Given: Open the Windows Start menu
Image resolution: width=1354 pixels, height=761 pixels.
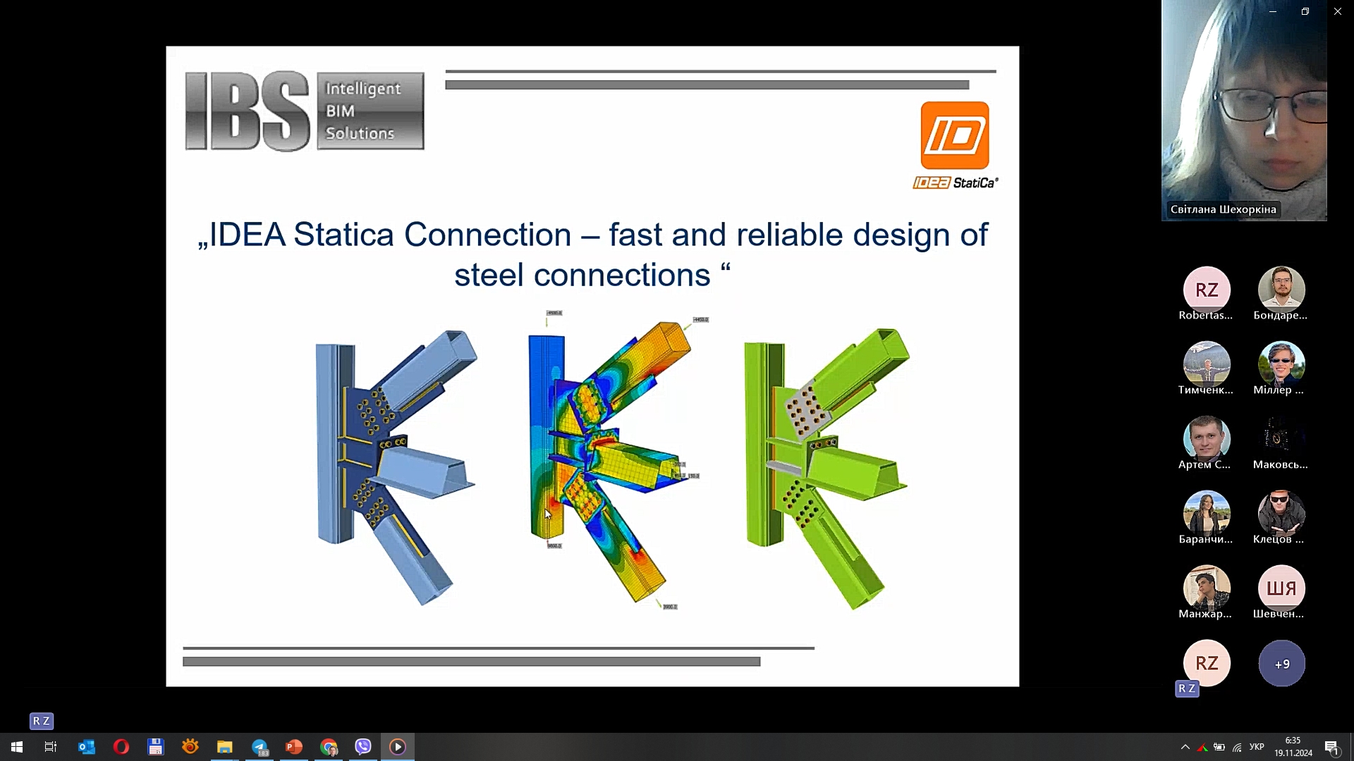Looking at the screenshot, I should [17, 747].
